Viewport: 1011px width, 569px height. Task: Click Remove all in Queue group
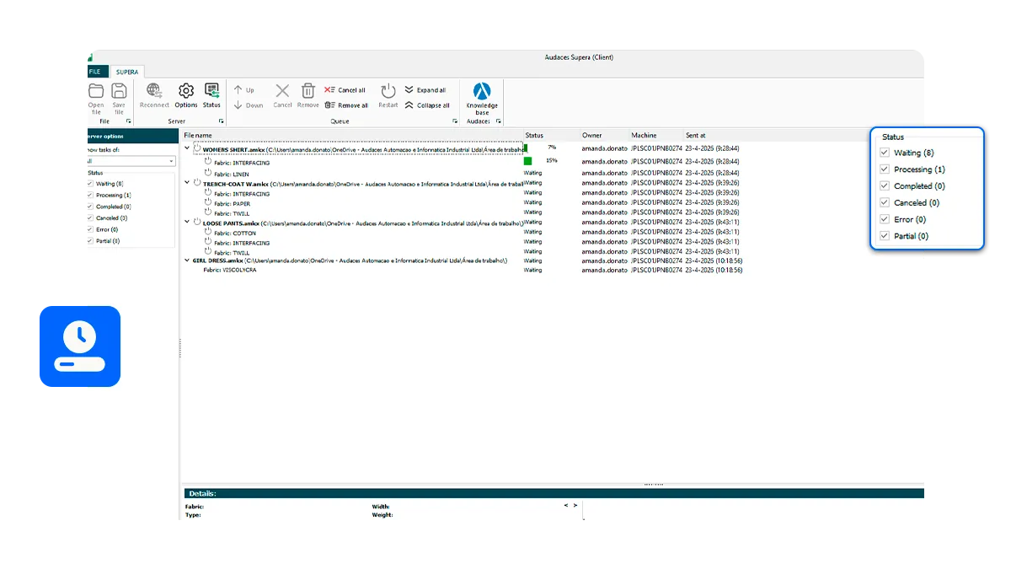tap(346, 105)
